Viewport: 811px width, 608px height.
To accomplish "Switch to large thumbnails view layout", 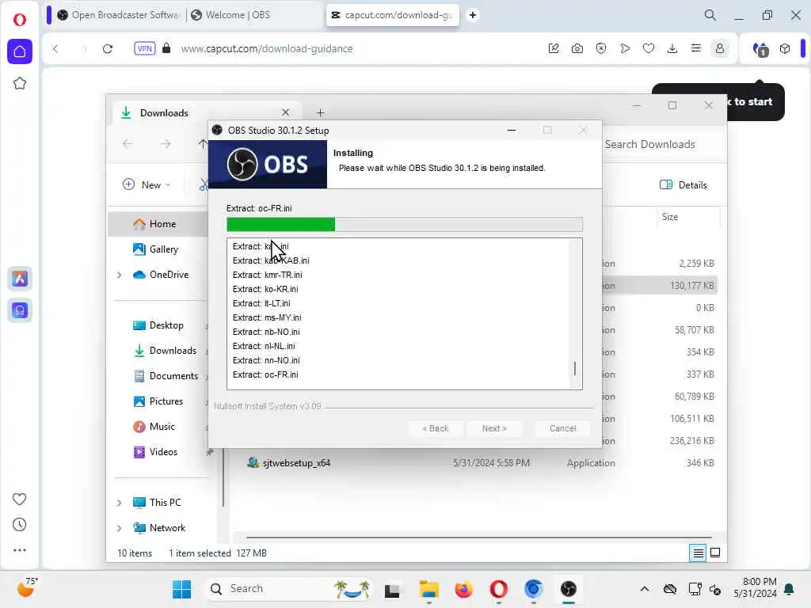I will pos(715,553).
